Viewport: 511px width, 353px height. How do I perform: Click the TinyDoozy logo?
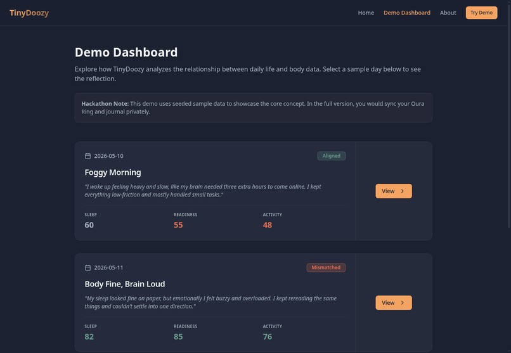pyautogui.click(x=29, y=13)
